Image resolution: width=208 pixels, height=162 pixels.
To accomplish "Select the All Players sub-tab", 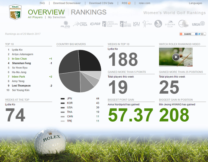I will (x=35, y=17).
